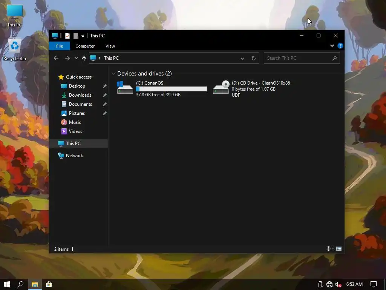Open the address bar history dropdown
Image resolution: width=386 pixels, height=290 pixels.
[x=242, y=59]
